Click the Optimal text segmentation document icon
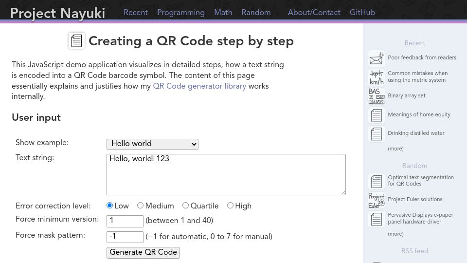The image size is (467, 263). (x=377, y=181)
